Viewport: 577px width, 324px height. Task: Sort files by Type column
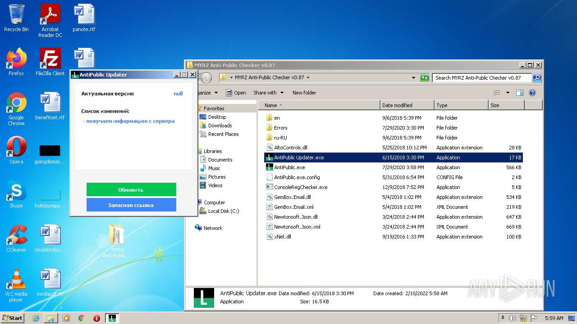click(x=461, y=105)
